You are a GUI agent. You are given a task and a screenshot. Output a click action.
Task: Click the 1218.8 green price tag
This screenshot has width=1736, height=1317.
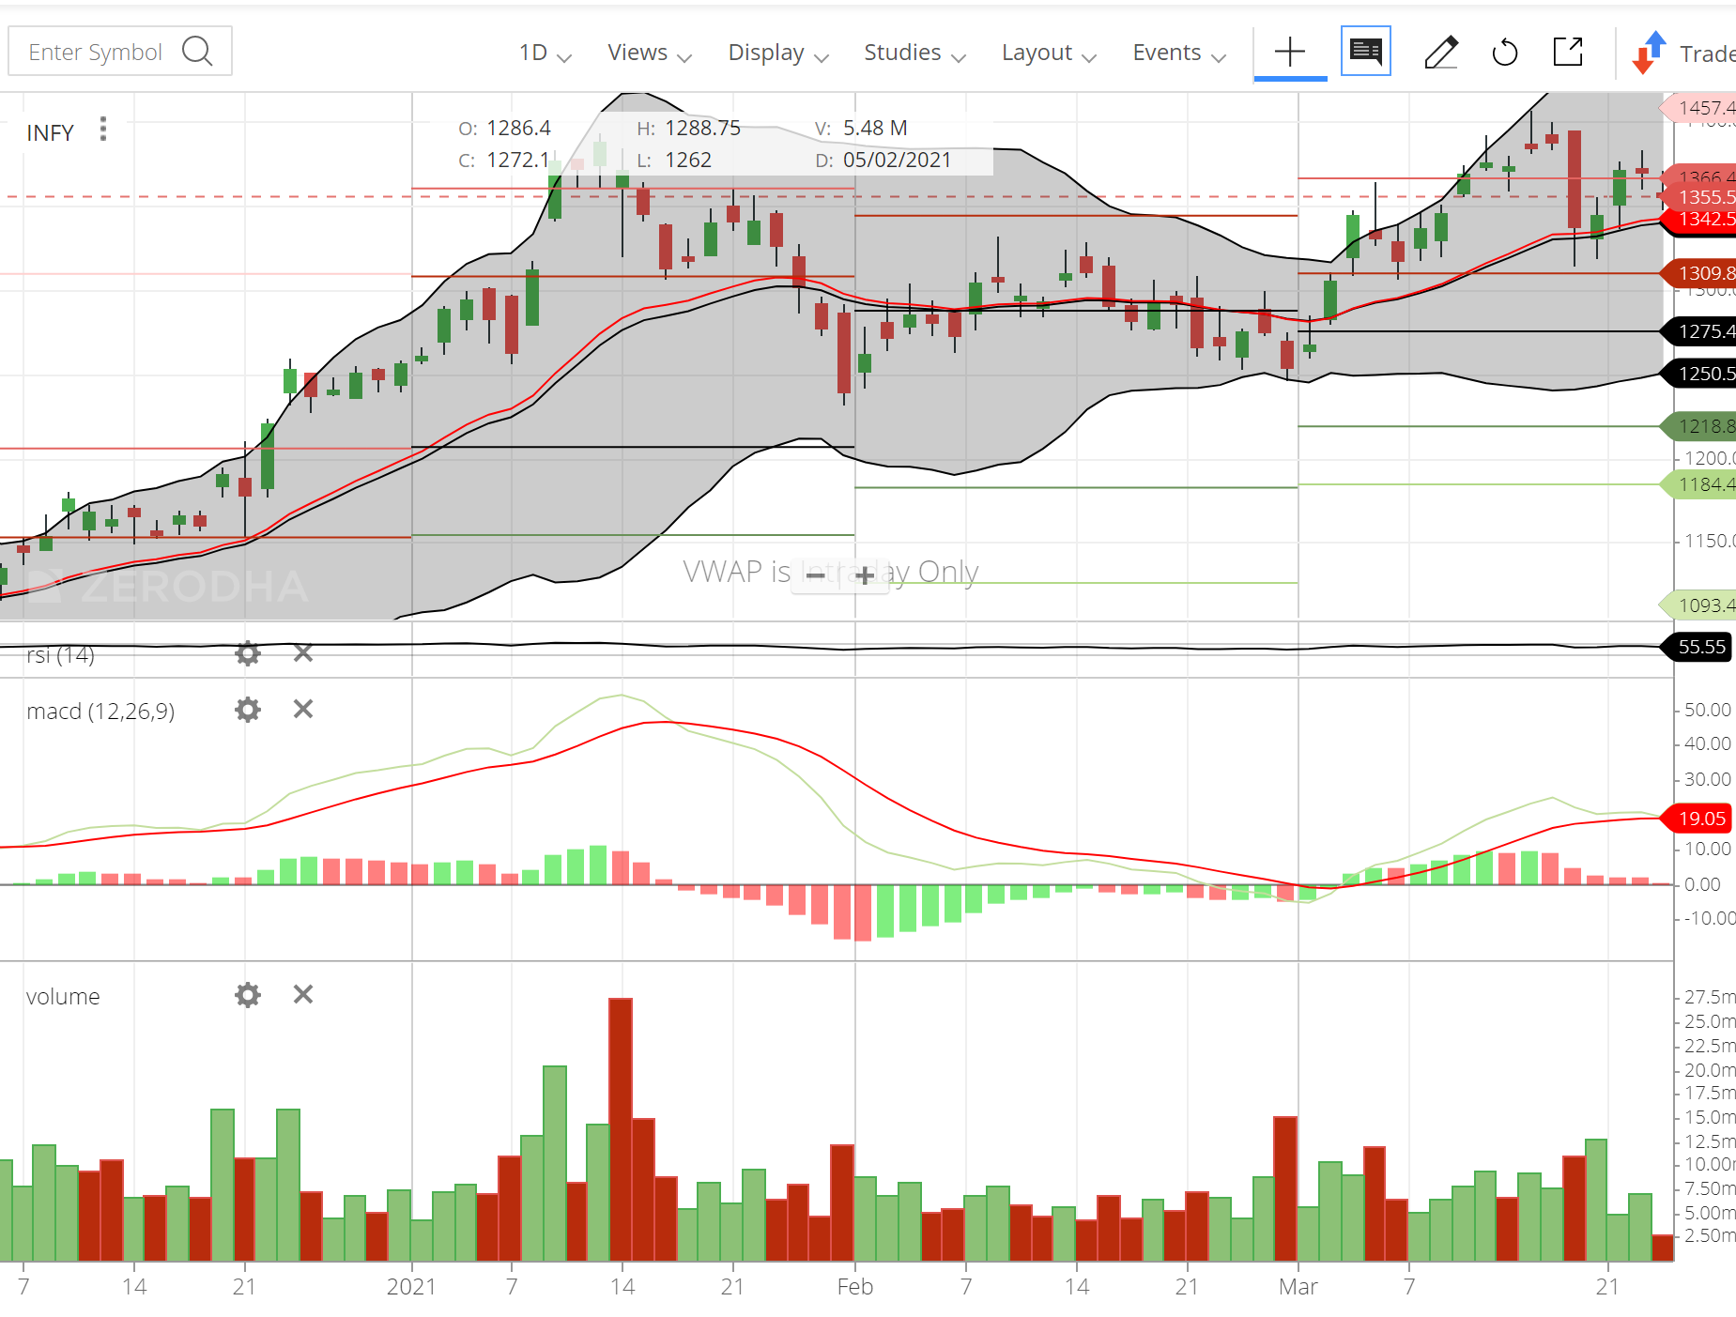click(x=1699, y=426)
